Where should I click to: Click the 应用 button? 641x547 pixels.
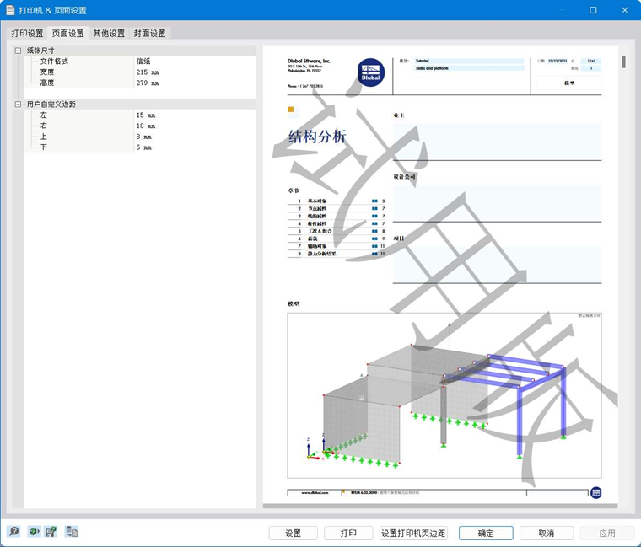[607, 534]
